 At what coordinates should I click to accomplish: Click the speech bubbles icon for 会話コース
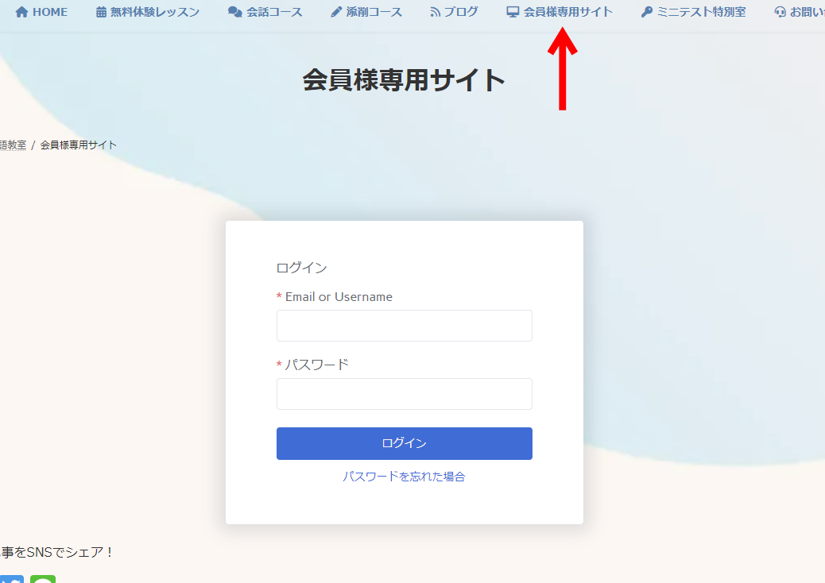click(234, 12)
